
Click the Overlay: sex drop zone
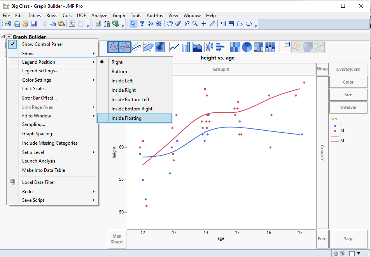point(348,69)
